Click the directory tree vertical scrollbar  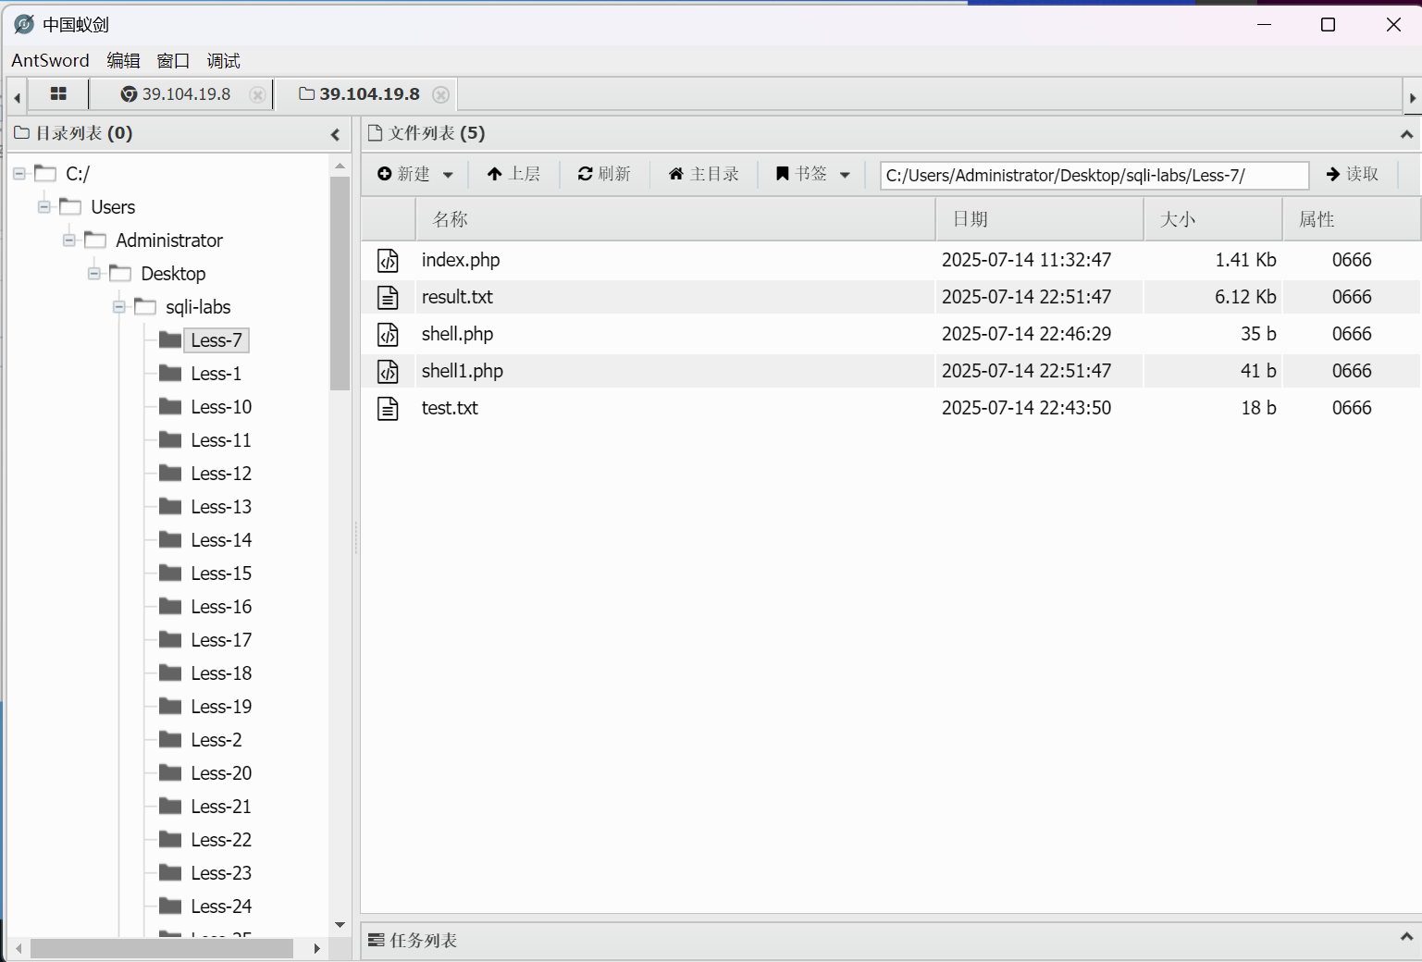click(340, 282)
